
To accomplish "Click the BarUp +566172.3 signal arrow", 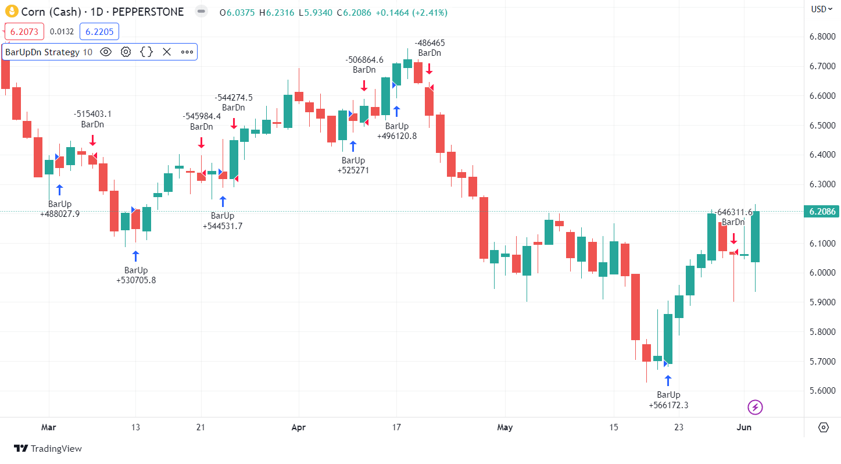I will tap(668, 381).
